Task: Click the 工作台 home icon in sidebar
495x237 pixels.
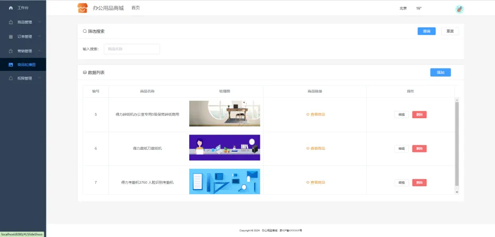Action: (x=11, y=8)
